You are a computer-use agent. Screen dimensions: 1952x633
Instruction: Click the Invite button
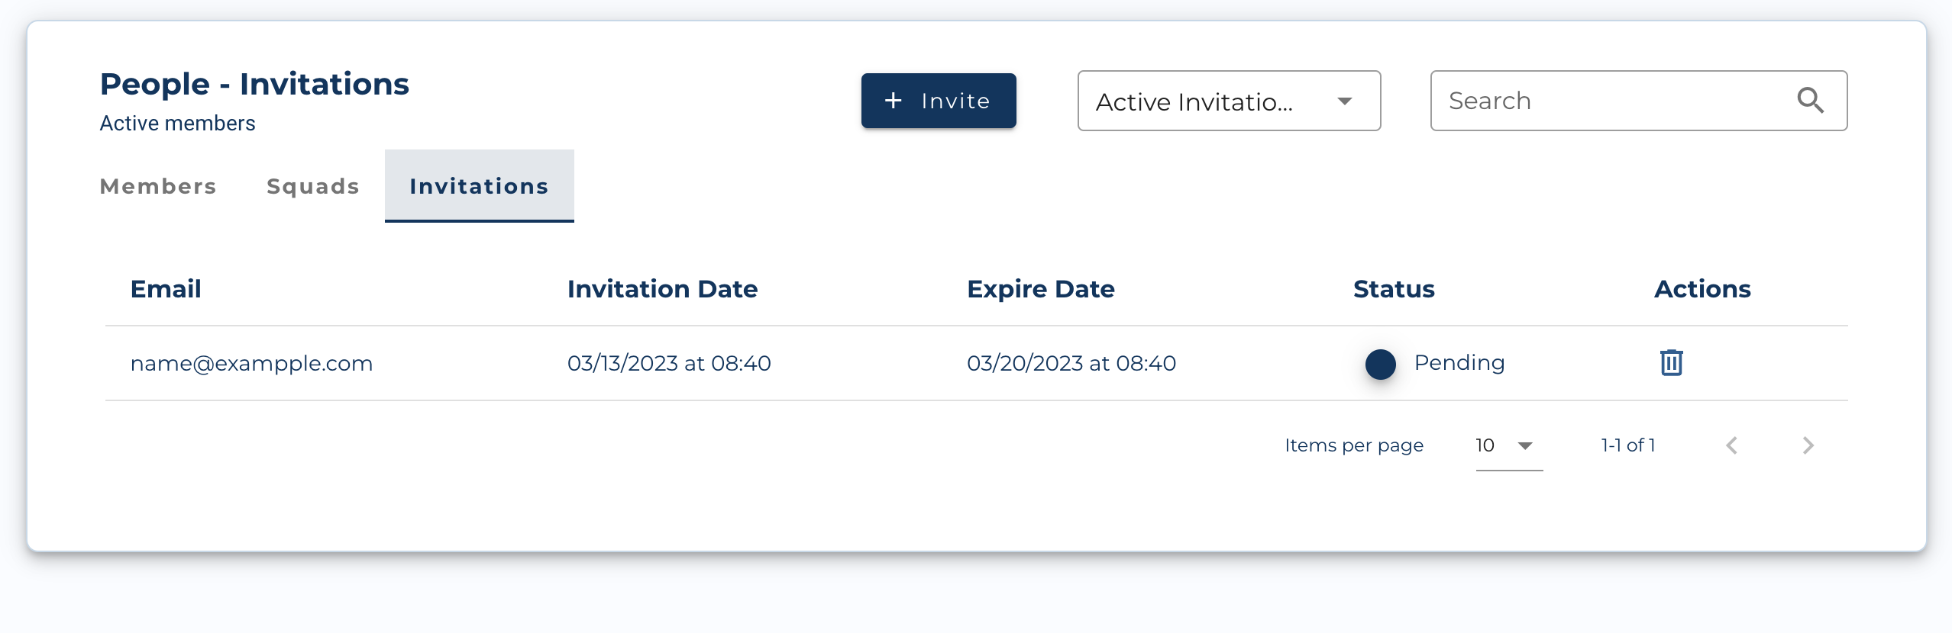(939, 101)
